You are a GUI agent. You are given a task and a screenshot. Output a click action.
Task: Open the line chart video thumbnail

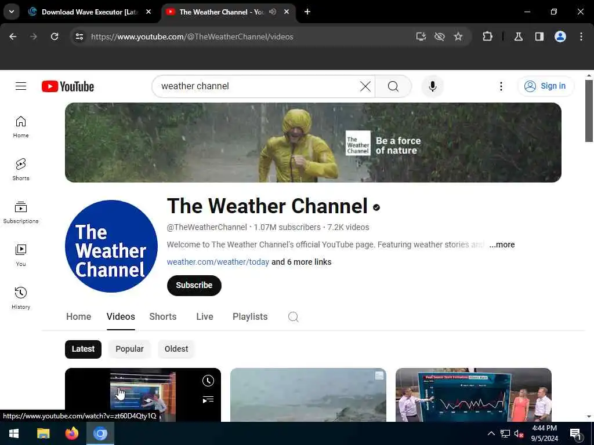coord(473,395)
